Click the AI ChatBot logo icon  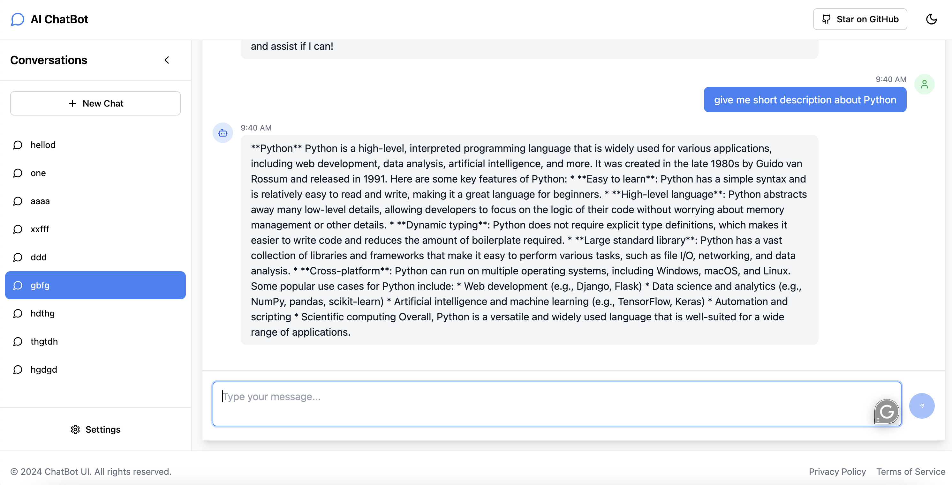[17, 19]
